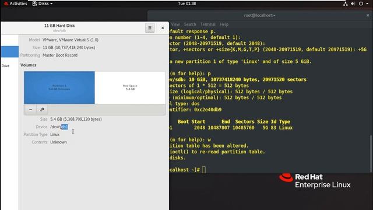Click terminal line 'a new partition 1 of type'

[240, 61]
